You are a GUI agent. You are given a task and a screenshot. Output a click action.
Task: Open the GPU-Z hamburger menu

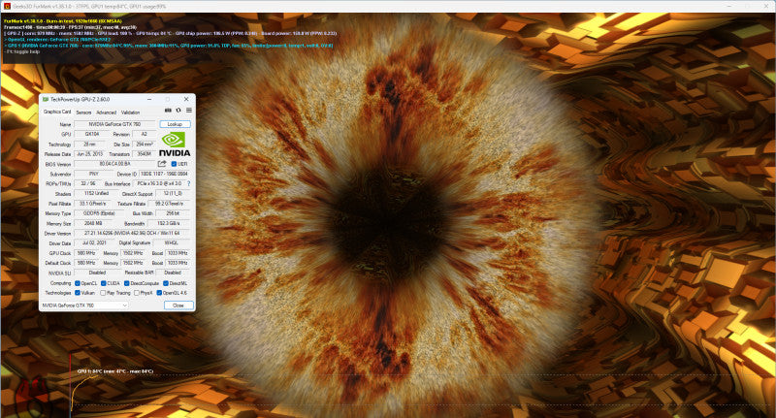[188, 111]
